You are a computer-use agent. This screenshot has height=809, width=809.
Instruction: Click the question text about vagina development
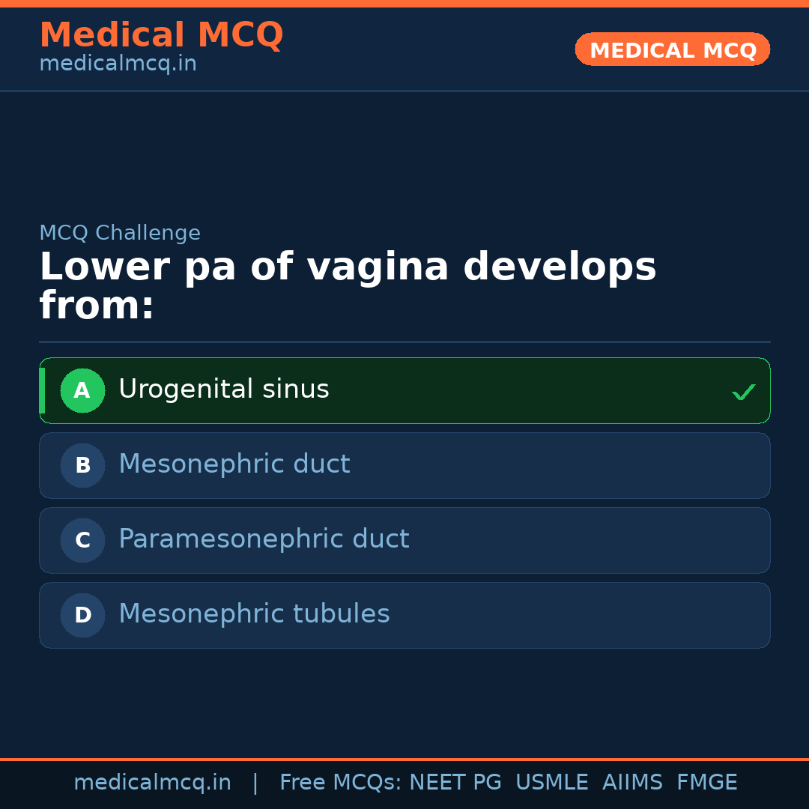(348, 285)
